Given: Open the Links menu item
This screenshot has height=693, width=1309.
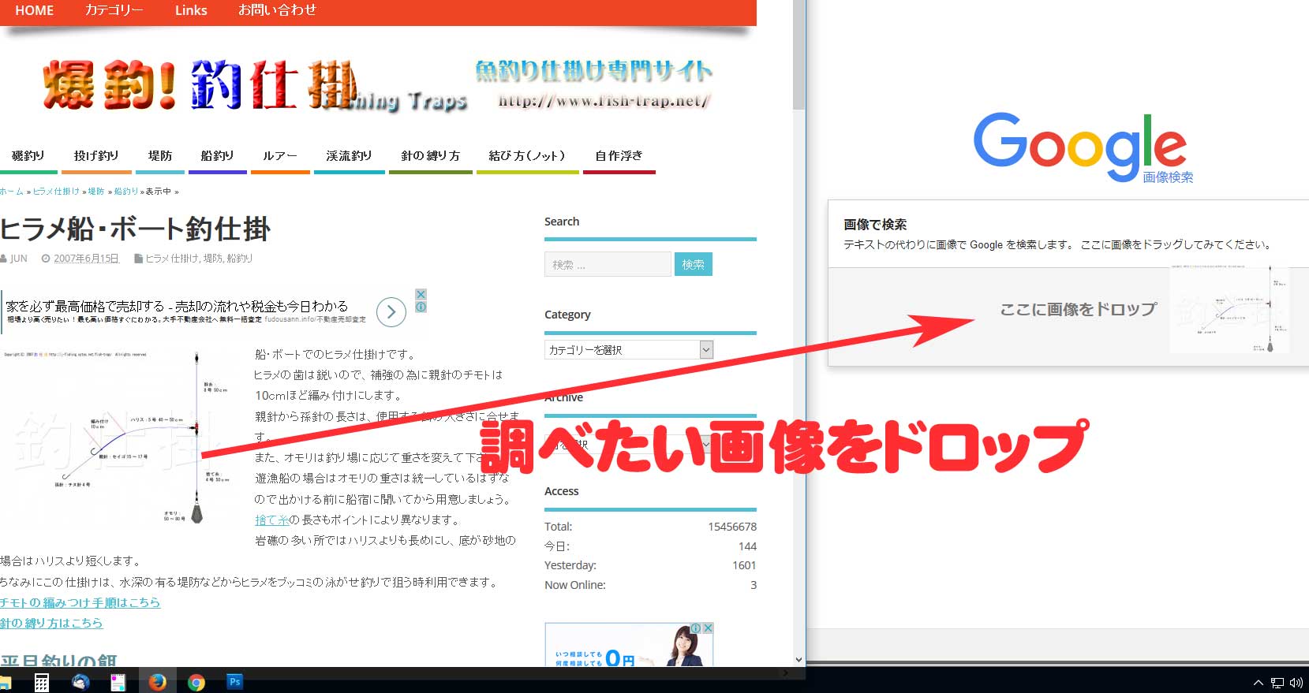Looking at the screenshot, I should pyautogui.click(x=191, y=10).
